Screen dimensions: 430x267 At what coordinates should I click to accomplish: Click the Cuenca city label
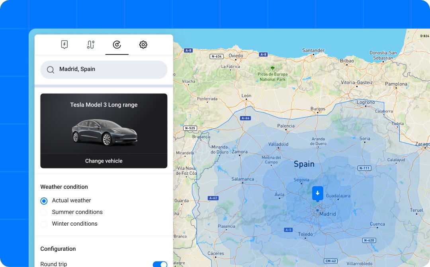point(377,224)
